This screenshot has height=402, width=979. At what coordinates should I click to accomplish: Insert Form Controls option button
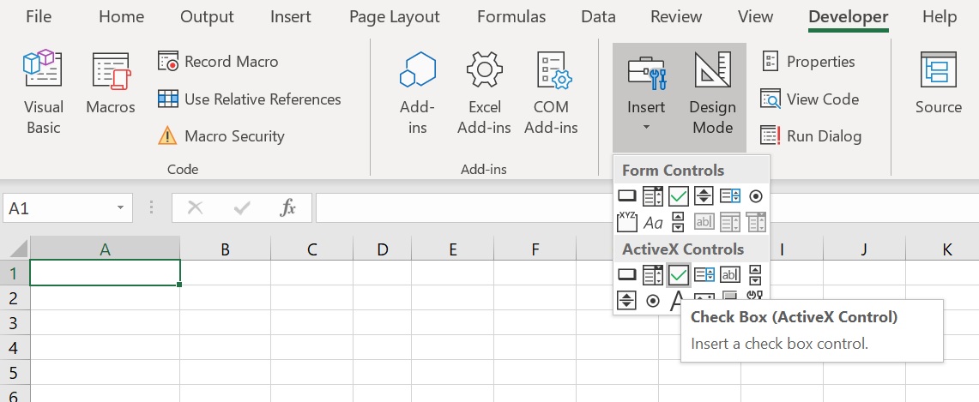point(755,196)
